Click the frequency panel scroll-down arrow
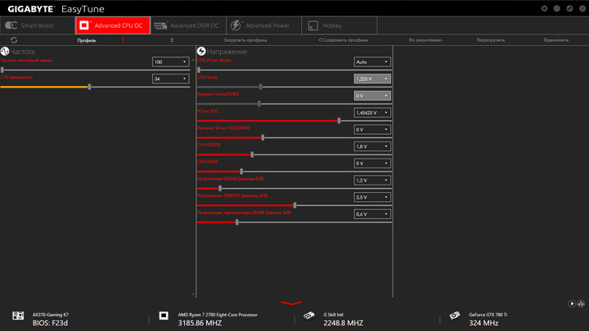589x331 pixels. coord(193,294)
